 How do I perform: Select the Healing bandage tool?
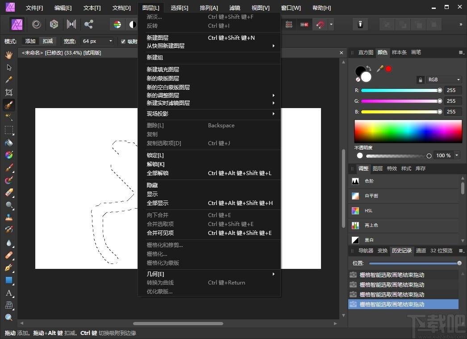[9, 255]
